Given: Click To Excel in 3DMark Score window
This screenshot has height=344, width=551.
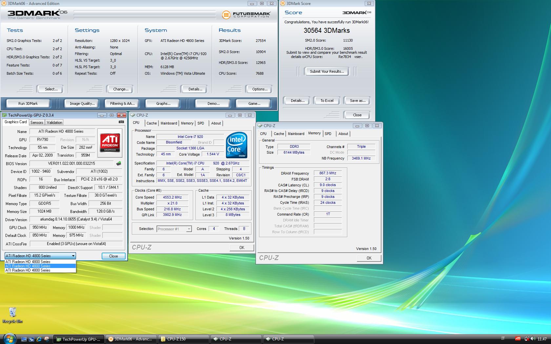Looking at the screenshot, I should tap(327, 101).
